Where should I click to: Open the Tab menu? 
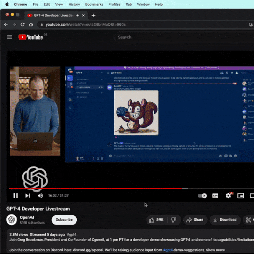(x=129, y=4)
